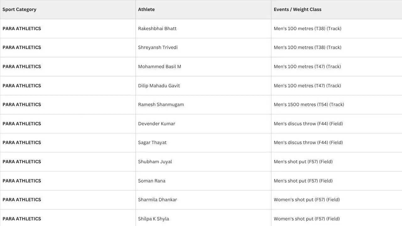Click Men's 100 metres (T47) event for Mohammed Basil
This screenshot has width=402, height=226.
307,67
